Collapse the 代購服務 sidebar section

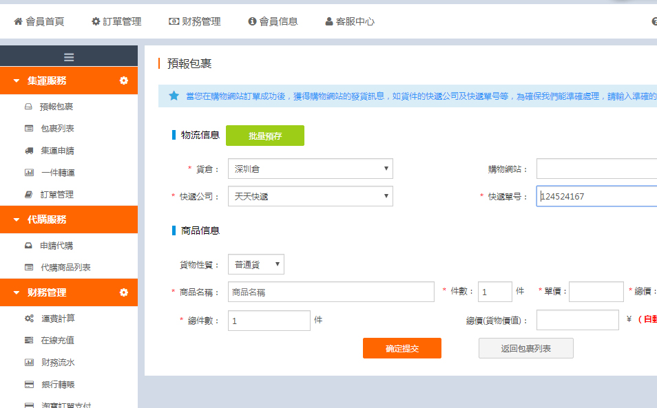tap(17, 219)
